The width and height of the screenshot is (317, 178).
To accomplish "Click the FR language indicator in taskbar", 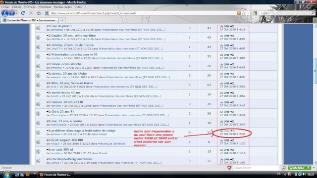I will coord(279,174).
